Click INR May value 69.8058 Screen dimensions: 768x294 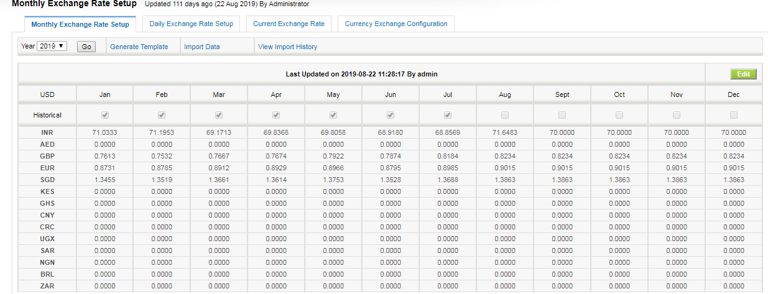(333, 132)
